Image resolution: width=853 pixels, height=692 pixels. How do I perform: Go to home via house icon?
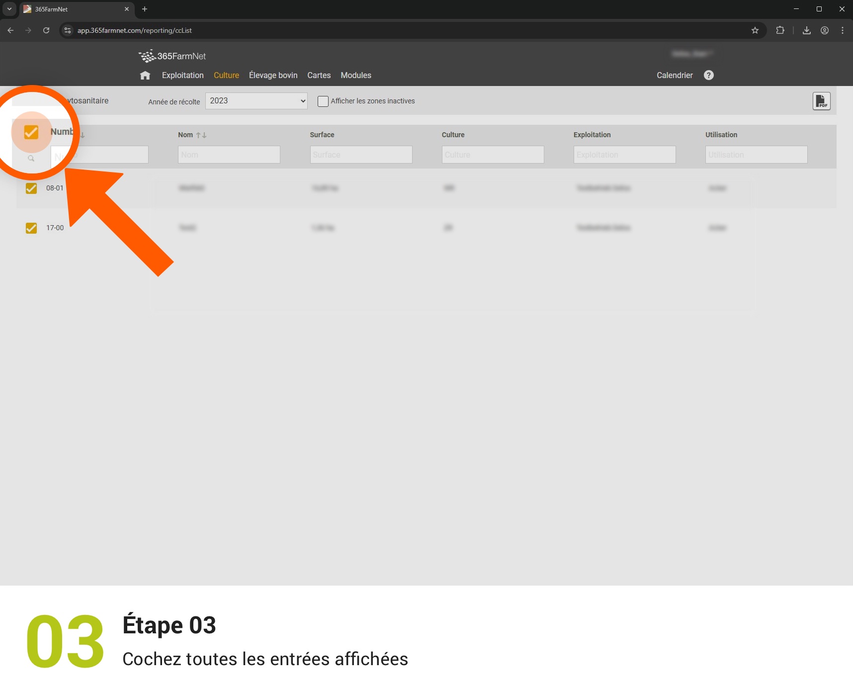[x=145, y=76]
